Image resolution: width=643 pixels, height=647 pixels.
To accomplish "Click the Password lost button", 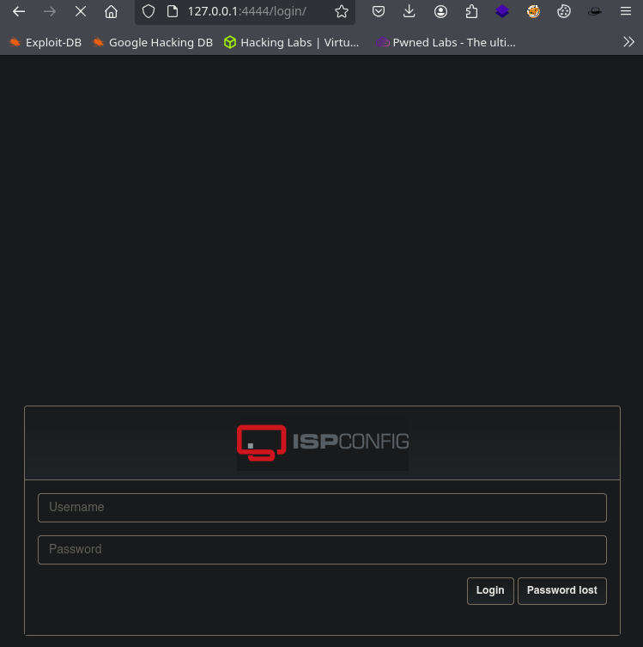I will [562, 591].
